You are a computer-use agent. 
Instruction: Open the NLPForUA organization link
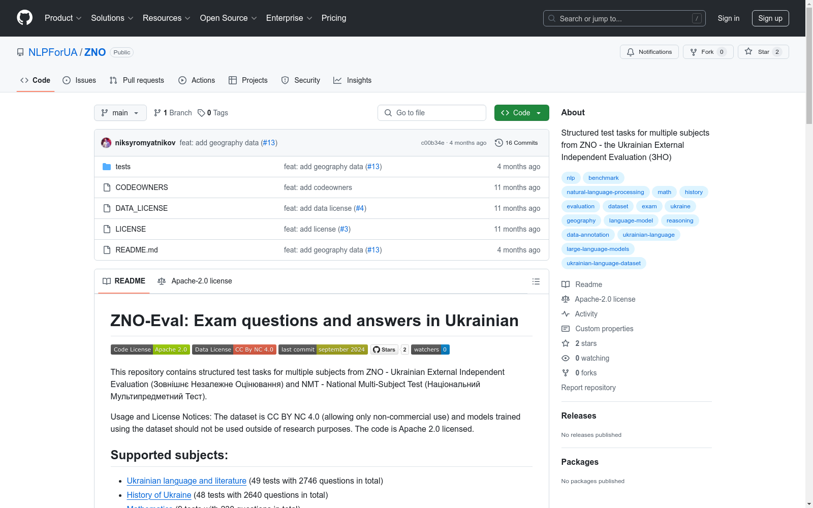[x=53, y=52]
